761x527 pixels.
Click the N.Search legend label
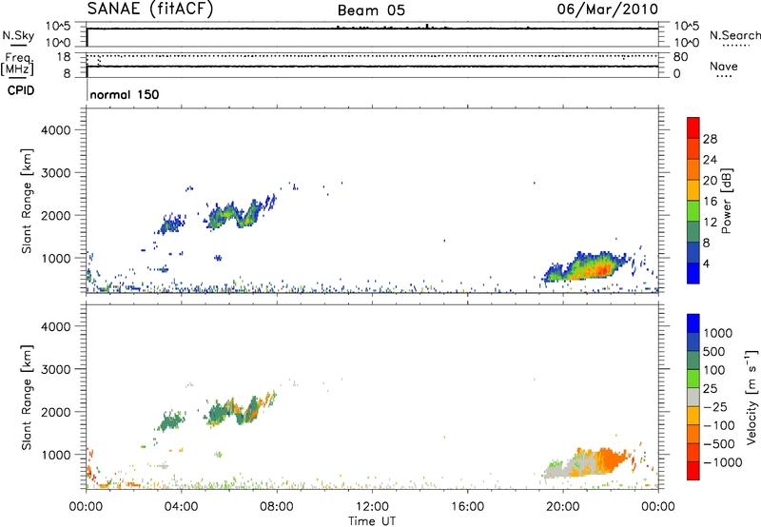[734, 35]
